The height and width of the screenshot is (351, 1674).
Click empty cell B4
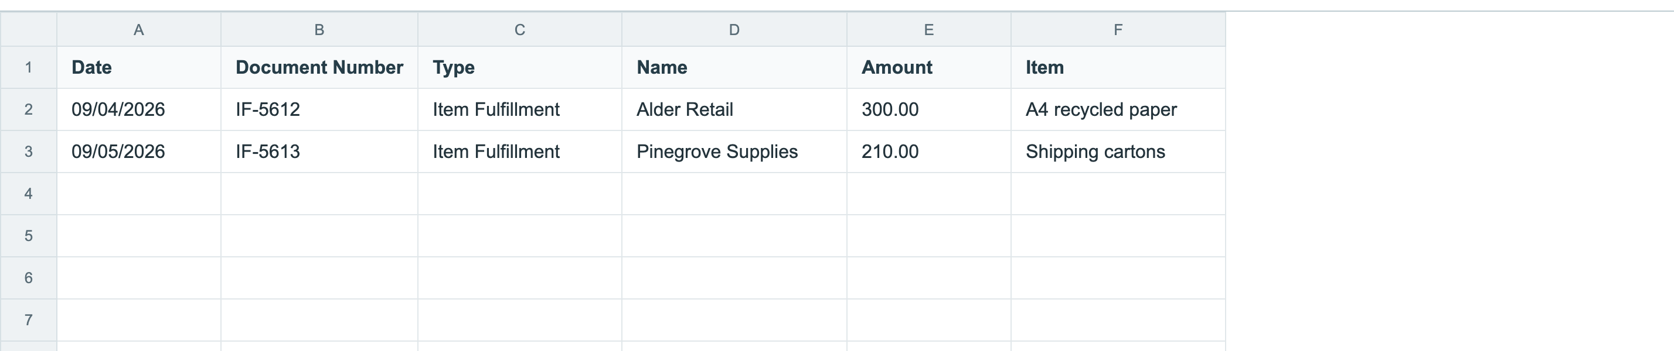click(x=319, y=194)
